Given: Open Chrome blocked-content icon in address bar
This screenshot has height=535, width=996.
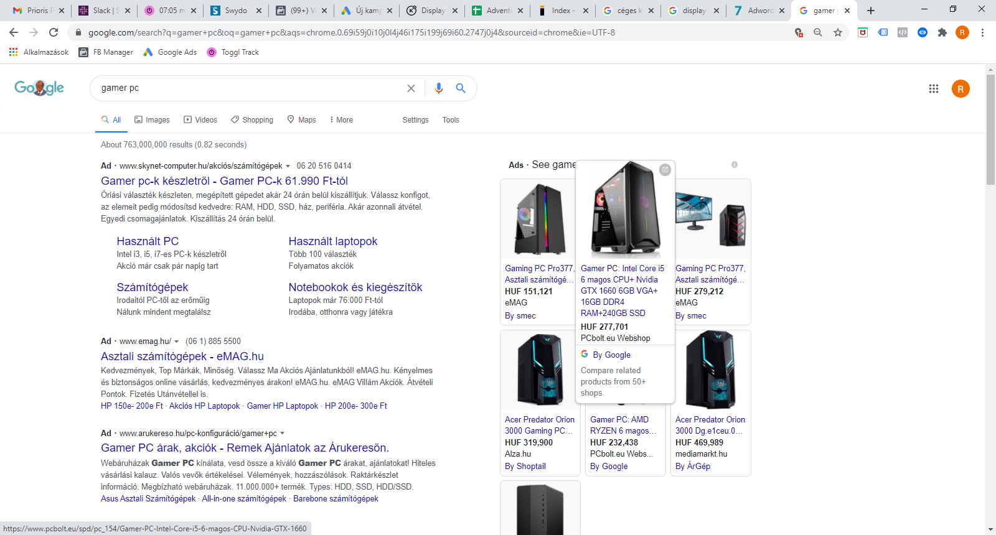Looking at the screenshot, I should coord(799,32).
